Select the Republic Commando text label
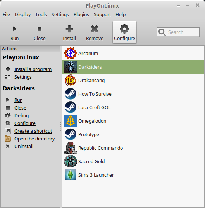 tap(100, 148)
